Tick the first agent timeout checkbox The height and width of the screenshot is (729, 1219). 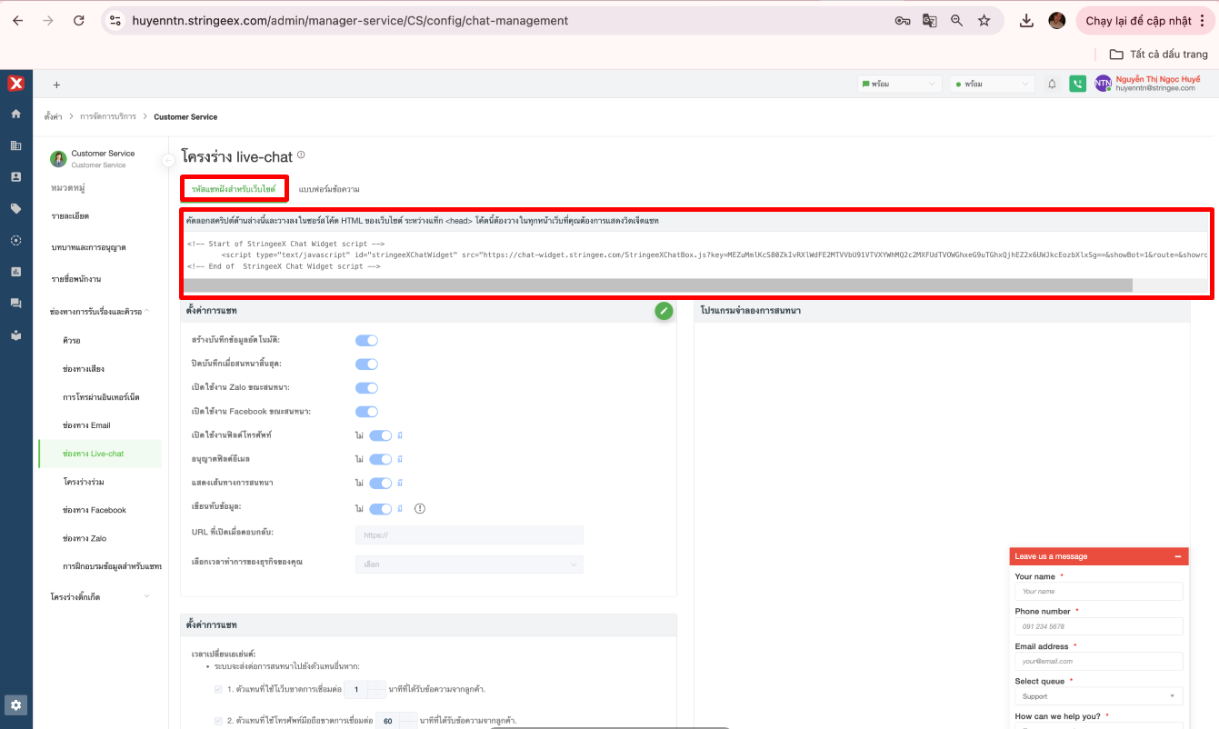point(217,689)
